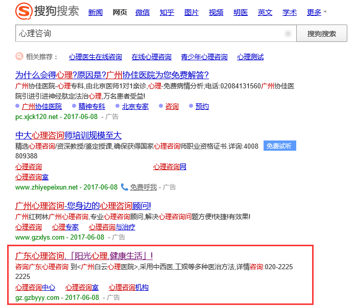The image size is (356, 306).
Task: Open result 广州心理咨询-您身边的心理咨询顾问
Action: [x=83, y=206]
